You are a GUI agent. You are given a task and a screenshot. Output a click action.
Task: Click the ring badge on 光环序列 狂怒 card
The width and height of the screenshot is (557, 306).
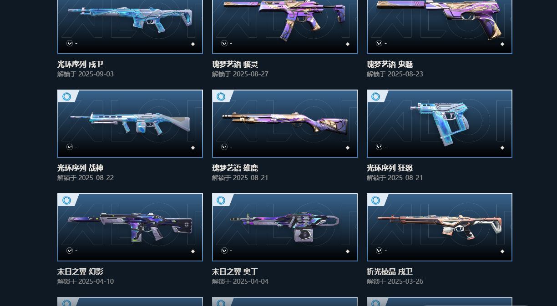coord(376,96)
